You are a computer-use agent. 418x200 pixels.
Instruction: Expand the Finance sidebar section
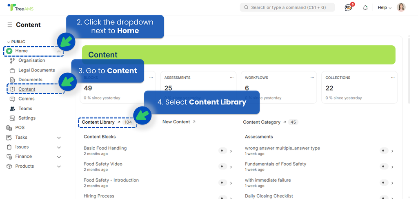tap(59, 157)
